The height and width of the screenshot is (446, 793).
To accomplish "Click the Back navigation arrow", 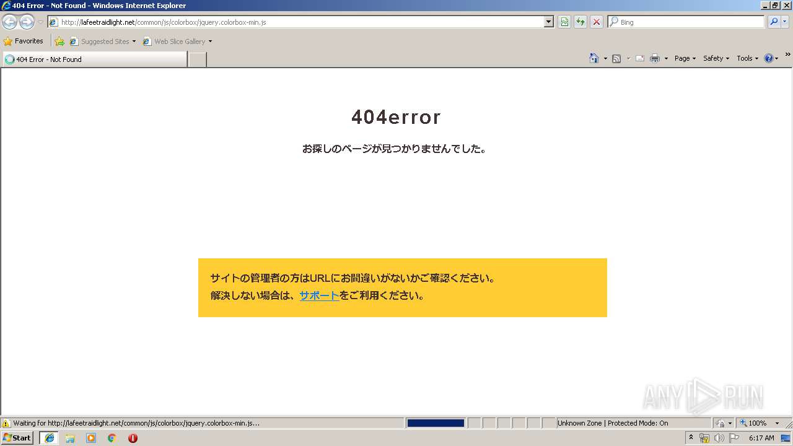I will click(x=10, y=22).
